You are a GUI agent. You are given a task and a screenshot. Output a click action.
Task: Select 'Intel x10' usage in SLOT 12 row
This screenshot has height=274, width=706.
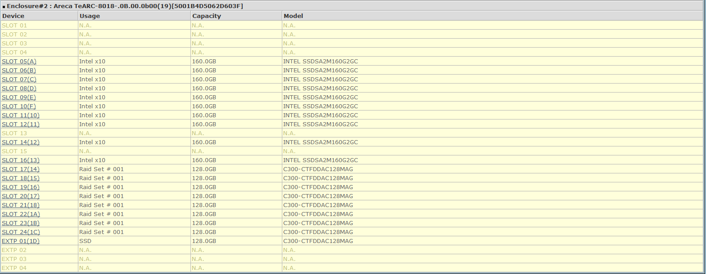tap(92, 124)
